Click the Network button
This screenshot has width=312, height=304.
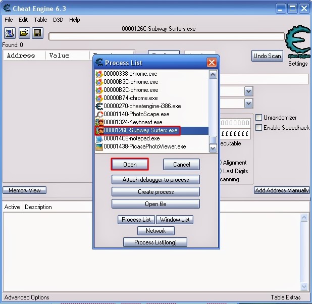coord(156,231)
